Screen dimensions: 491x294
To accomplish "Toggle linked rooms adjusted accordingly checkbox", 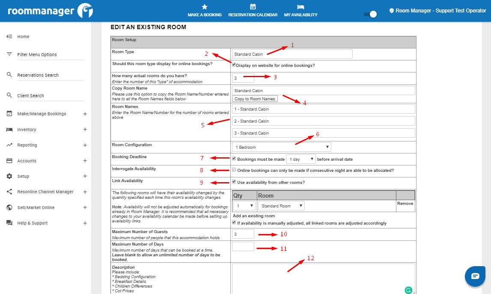I will point(234,222).
